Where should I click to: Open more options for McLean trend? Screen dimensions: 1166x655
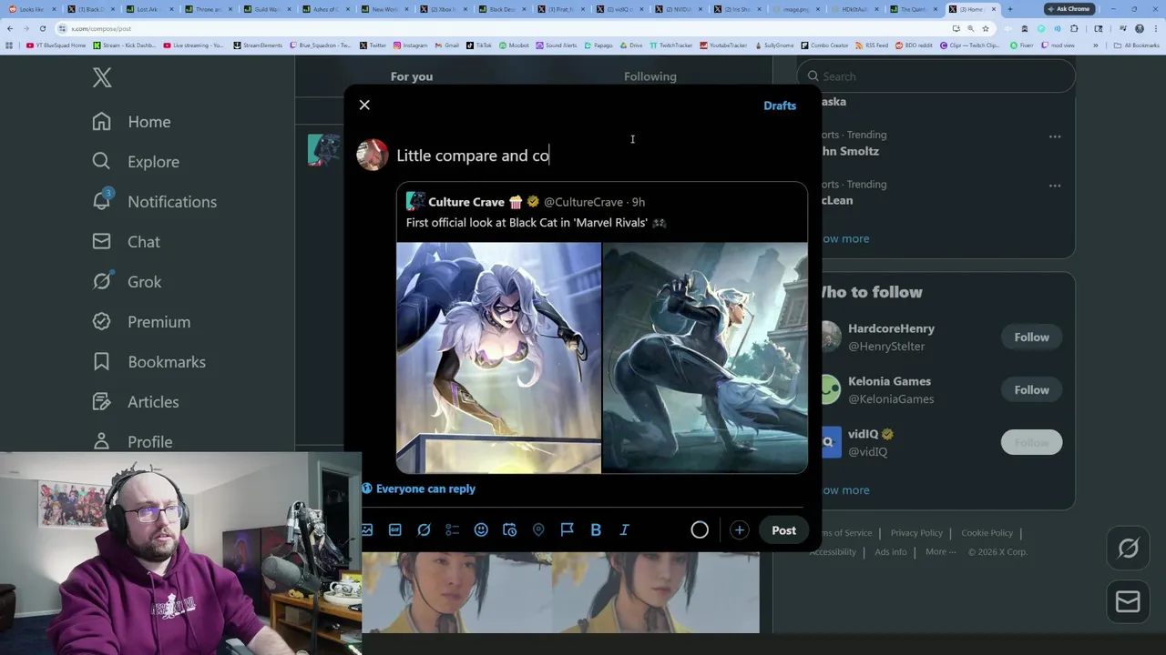(1055, 186)
